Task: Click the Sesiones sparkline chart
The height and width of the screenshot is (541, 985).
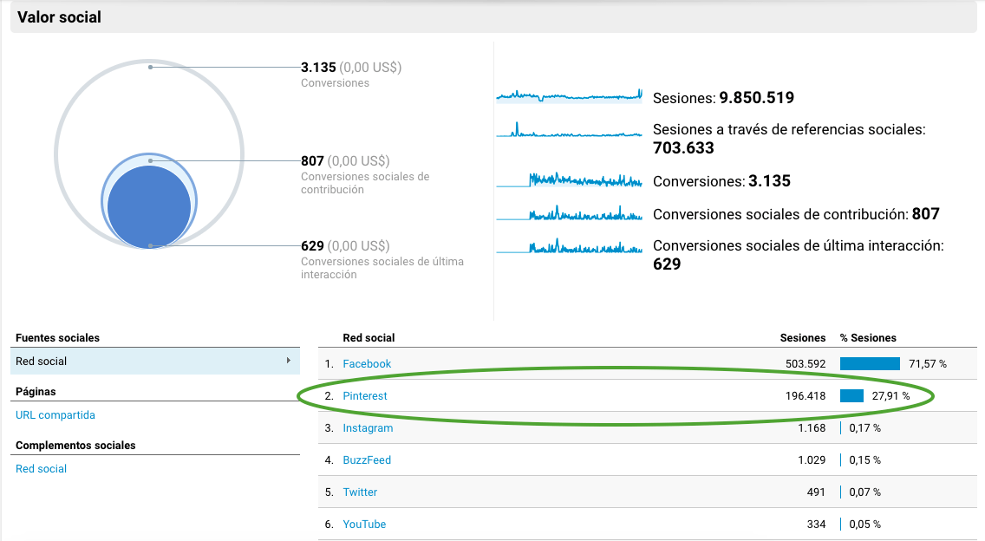Action: pos(569,95)
